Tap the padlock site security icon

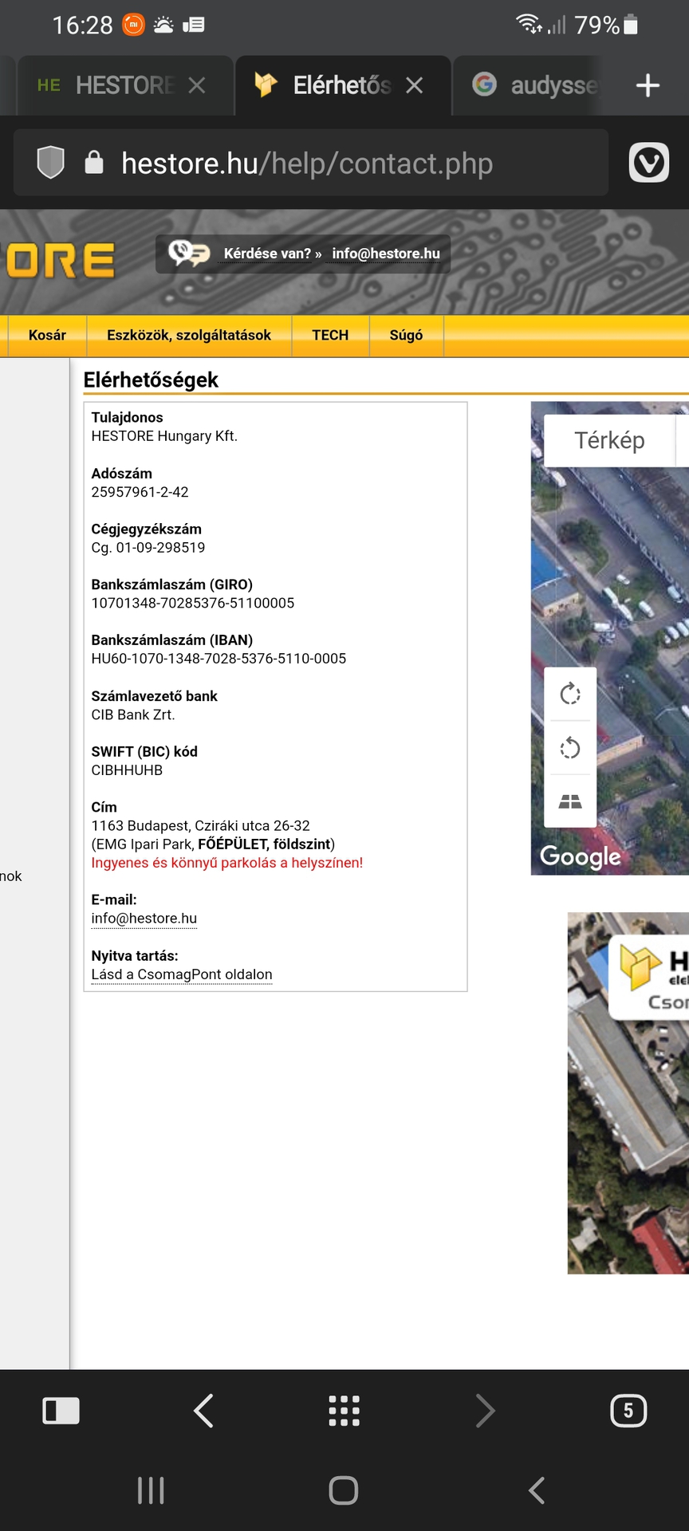[x=94, y=162]
